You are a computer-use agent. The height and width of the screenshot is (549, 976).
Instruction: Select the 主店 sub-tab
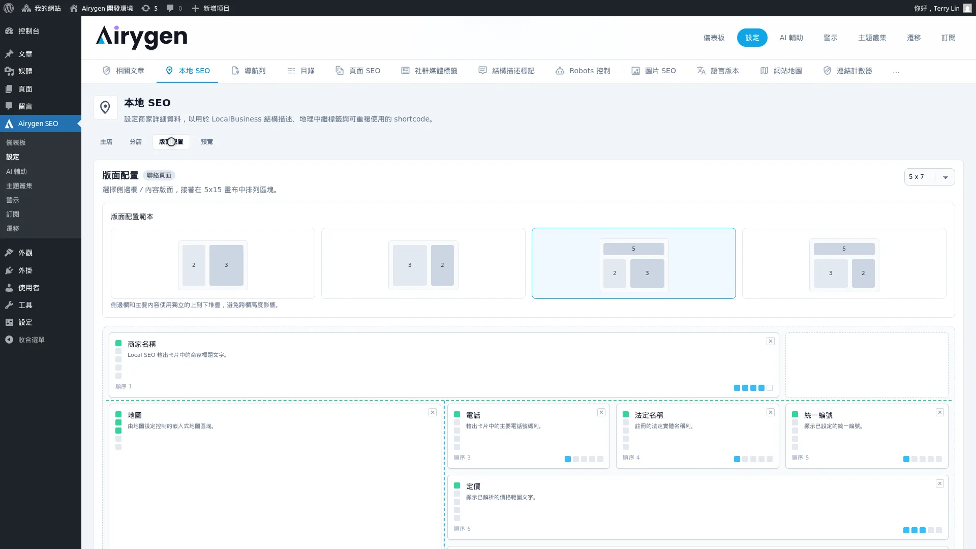point(106,142)
